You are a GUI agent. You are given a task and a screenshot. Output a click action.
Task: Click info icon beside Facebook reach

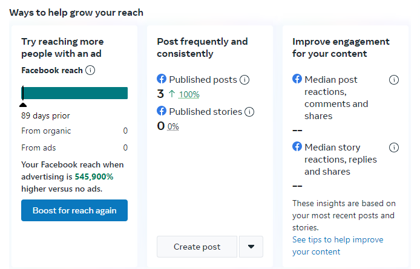click(90, 71)
